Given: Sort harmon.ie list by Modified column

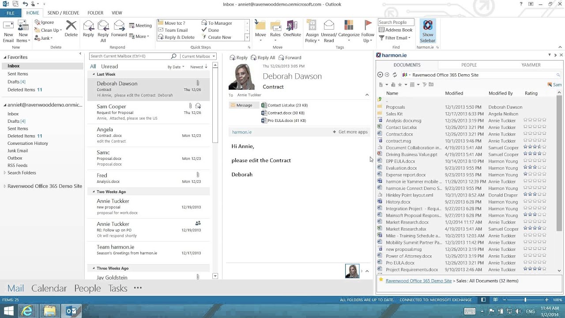Looking at the screenshot, I should click(x=454, y=93).
